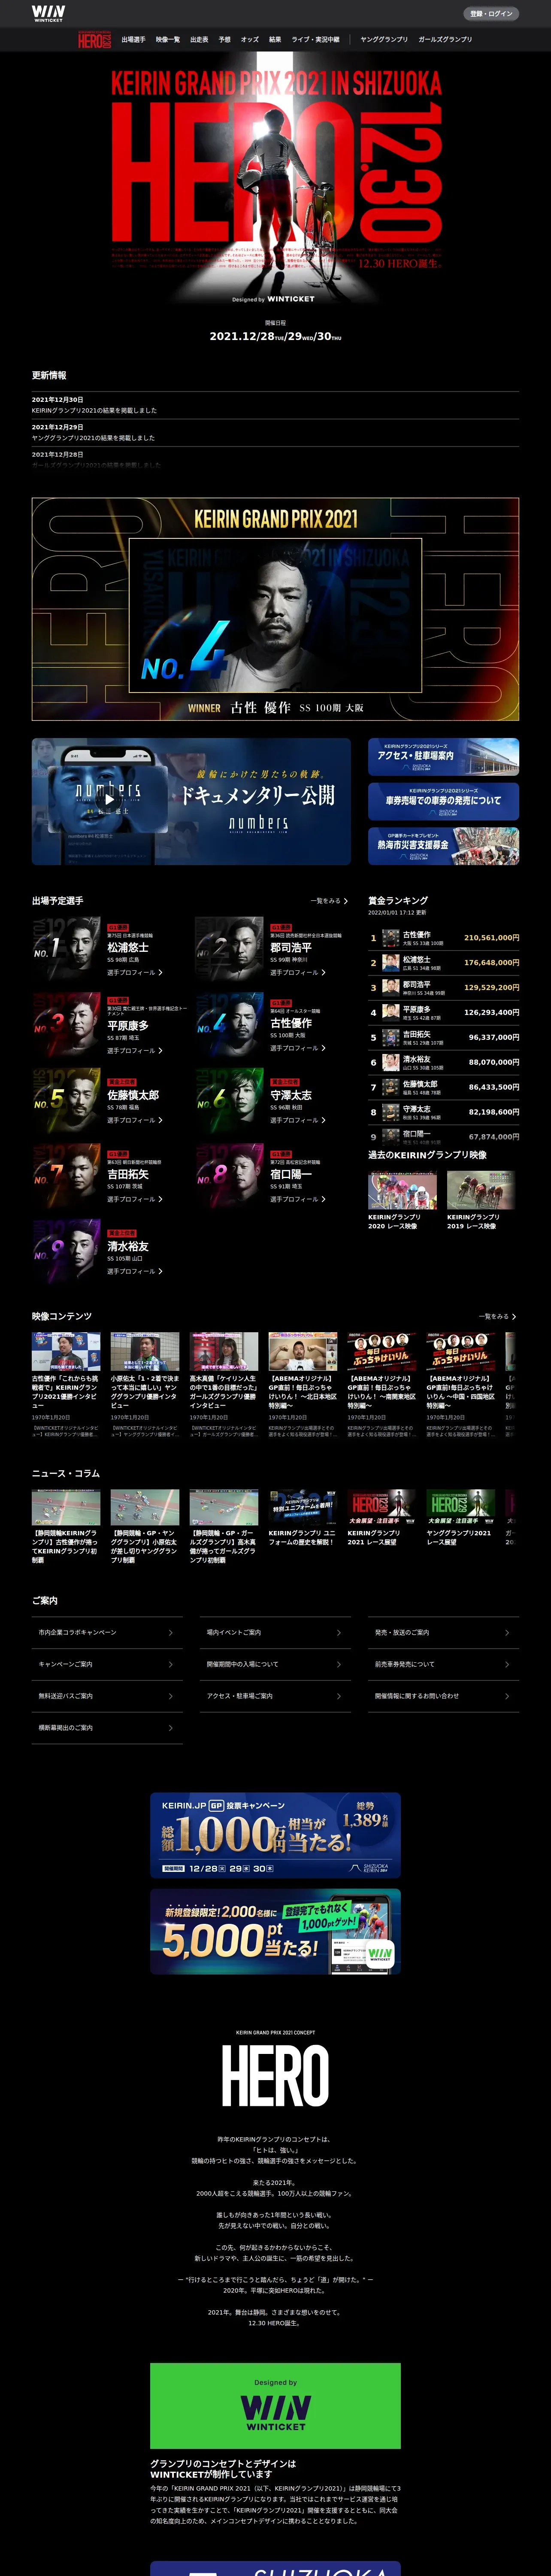Open the 熱海市災害支援募金 banner

(x=443, y=845)
